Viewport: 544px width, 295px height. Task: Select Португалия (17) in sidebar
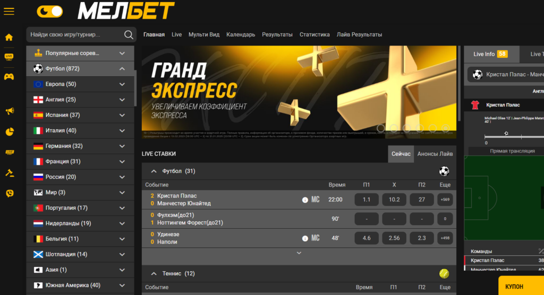80,208
